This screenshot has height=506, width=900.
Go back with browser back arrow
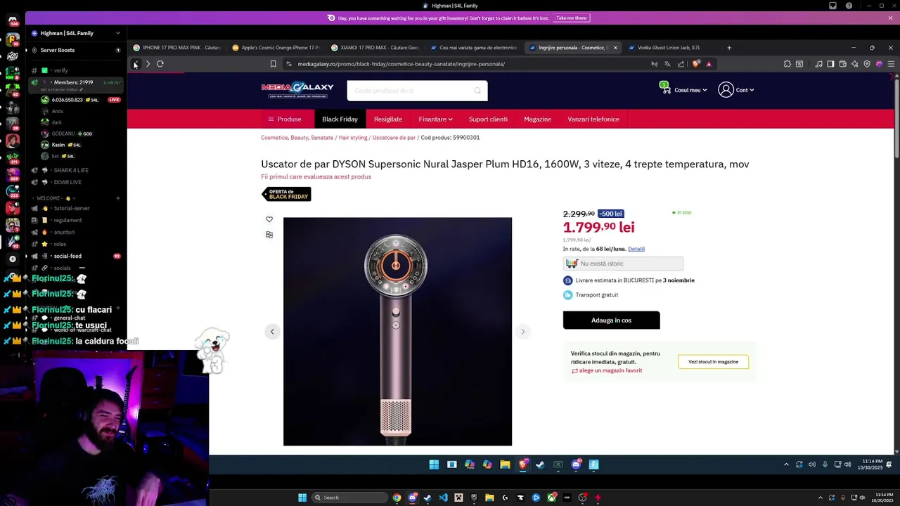coord(136,64)
